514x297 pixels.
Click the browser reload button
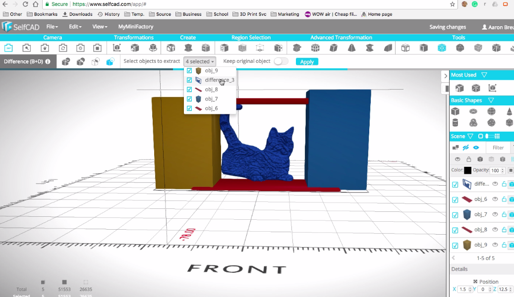[25, 4]
